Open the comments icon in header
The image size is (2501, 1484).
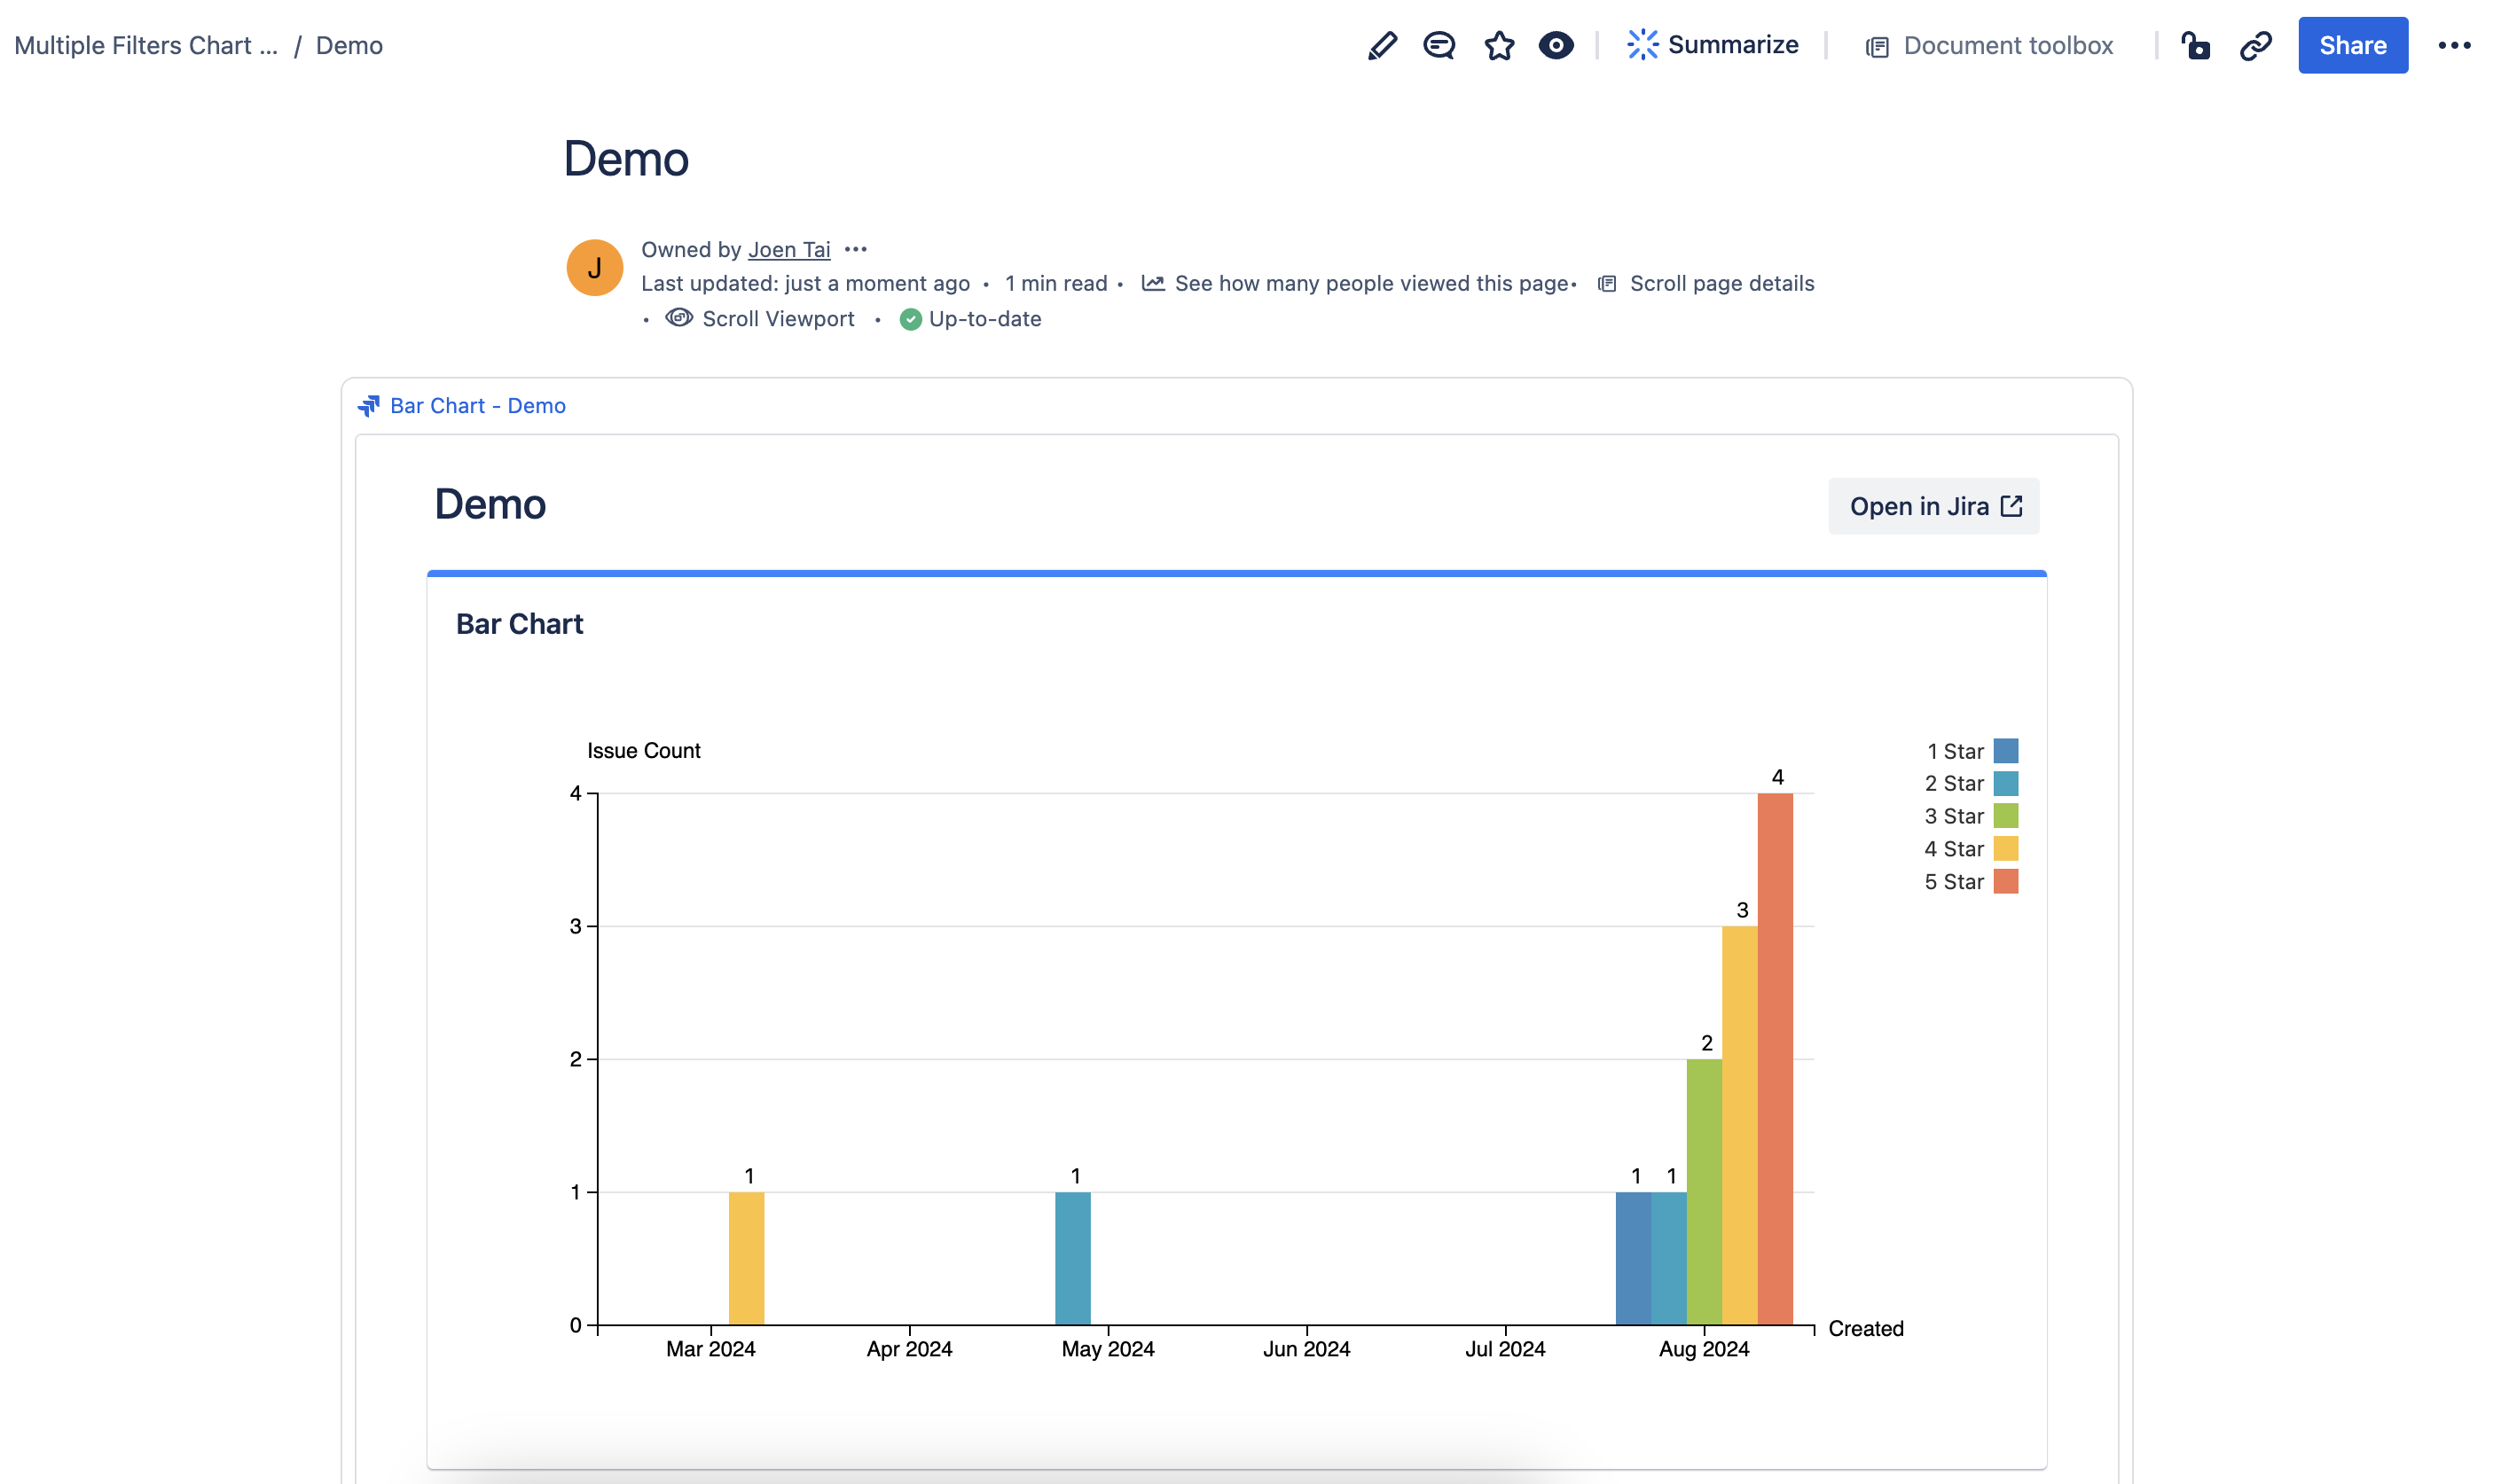(1439, 45)
